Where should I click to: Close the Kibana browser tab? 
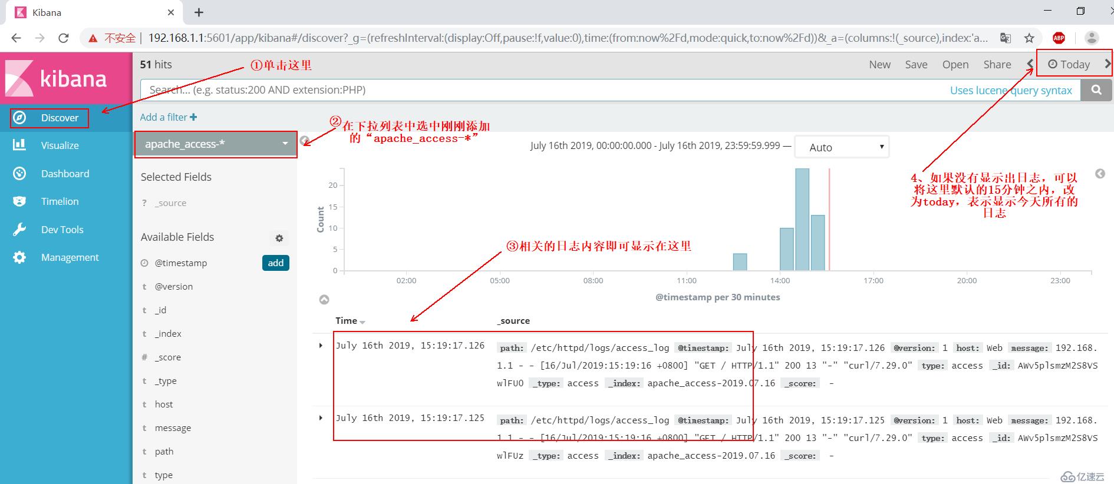[x=171, y=12]
